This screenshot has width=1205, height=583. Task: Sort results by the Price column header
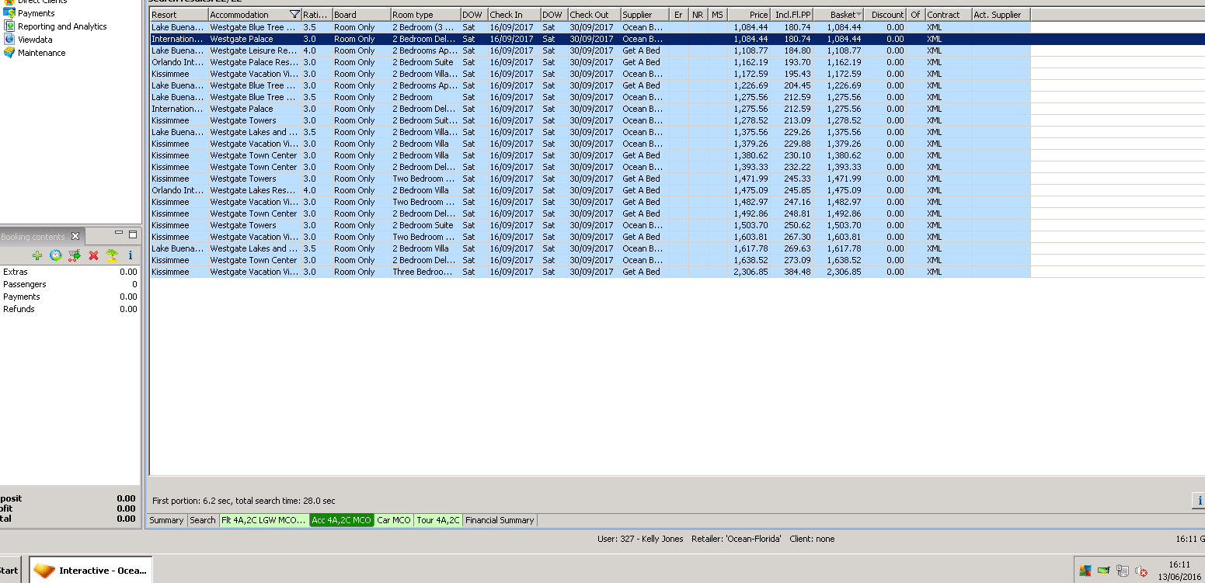pos(749,15)
